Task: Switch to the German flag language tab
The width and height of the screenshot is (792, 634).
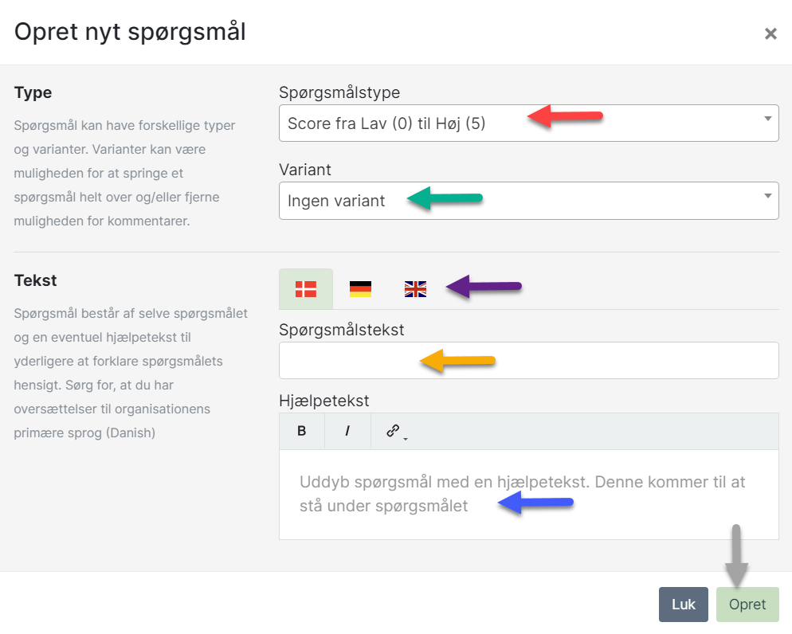Action: click(360, 289)
